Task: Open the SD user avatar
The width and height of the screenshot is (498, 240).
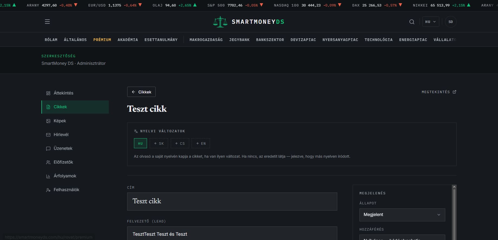Action: point(451,22)
